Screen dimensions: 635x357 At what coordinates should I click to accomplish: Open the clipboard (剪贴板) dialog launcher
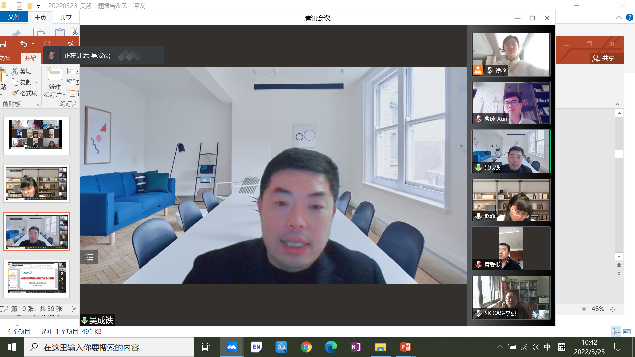click(37, 104)
